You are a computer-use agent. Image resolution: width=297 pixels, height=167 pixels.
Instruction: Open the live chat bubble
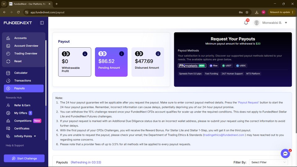[x=285, y=154]
